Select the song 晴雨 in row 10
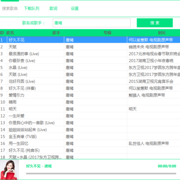 [12, 102]
